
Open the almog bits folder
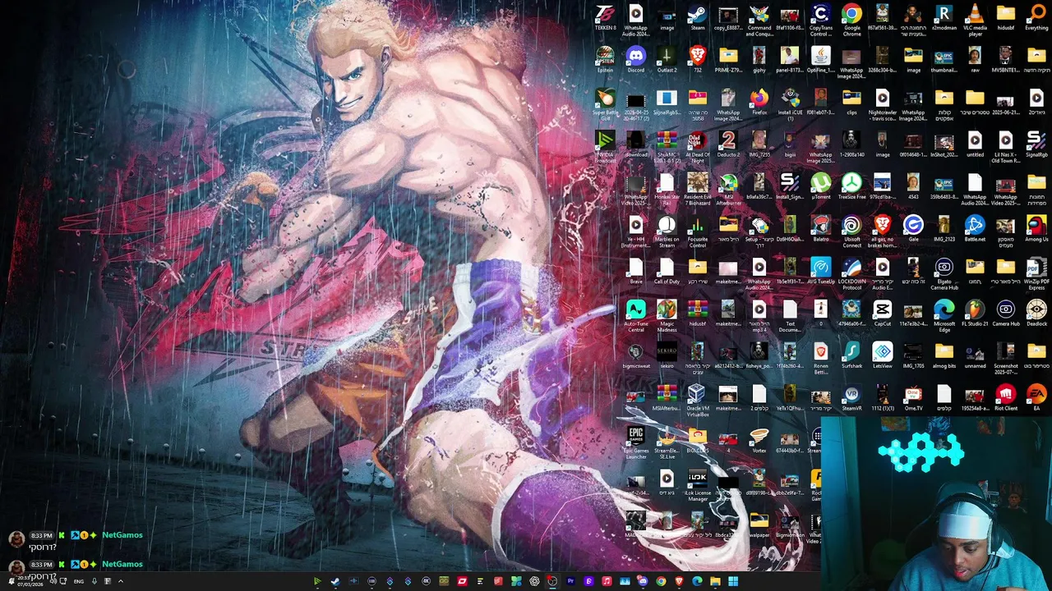944,357
